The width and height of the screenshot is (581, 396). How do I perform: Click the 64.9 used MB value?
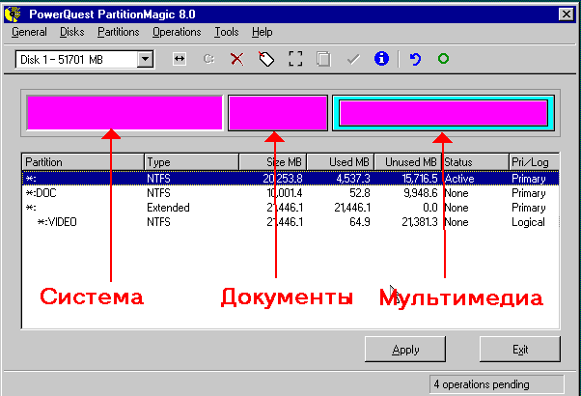point(359,222)
